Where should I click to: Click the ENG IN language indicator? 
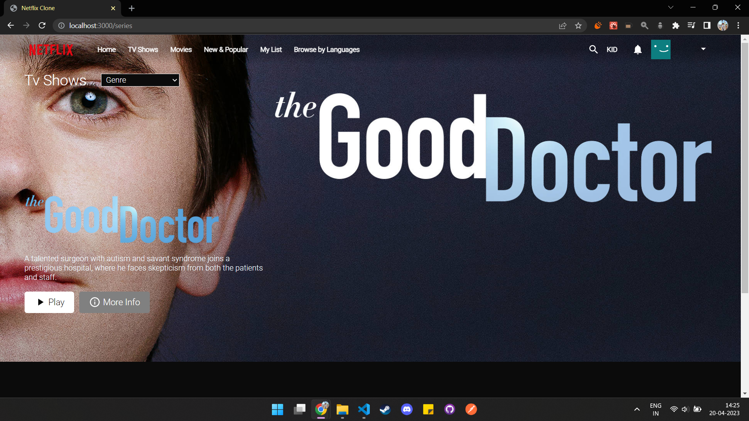click(655, 409)
